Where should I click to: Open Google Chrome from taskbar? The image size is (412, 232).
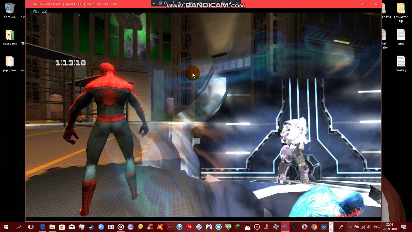(314, 227)
